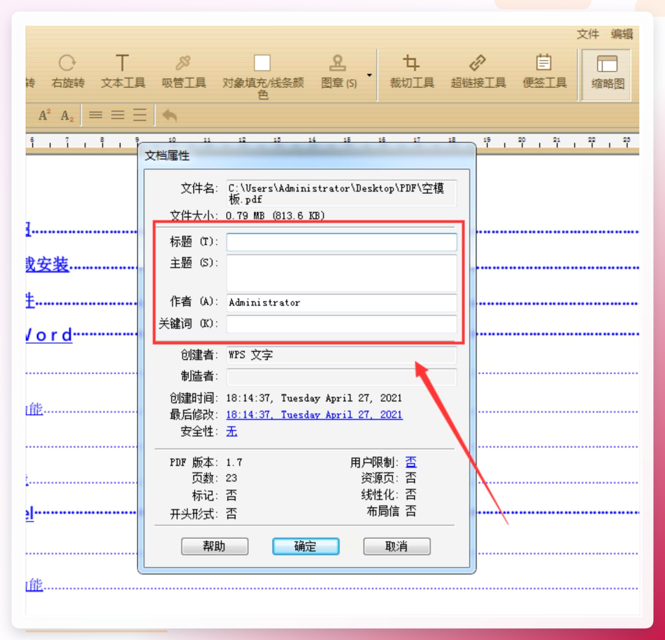Apply subscript A₂ formatting
The width and height of the screenshot is (665, 640).
click(67, 116)
